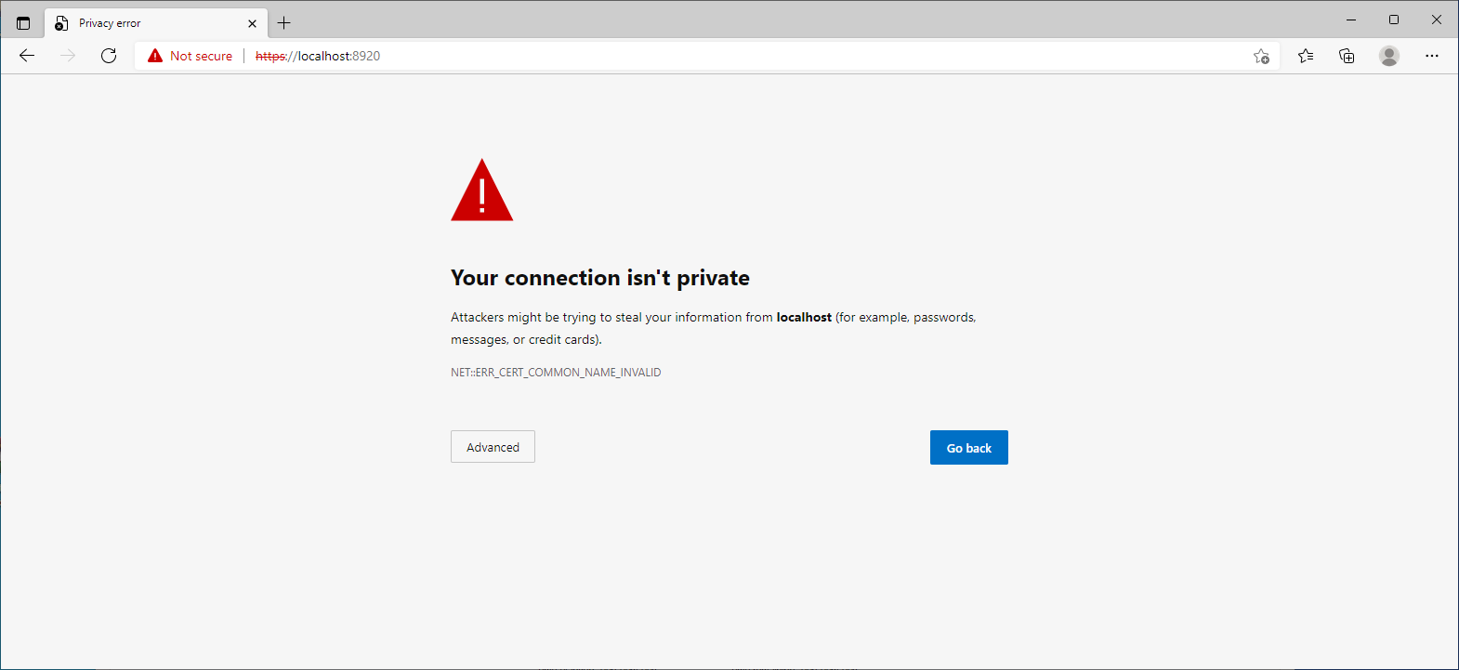Expand the Advanced options button

493,447
